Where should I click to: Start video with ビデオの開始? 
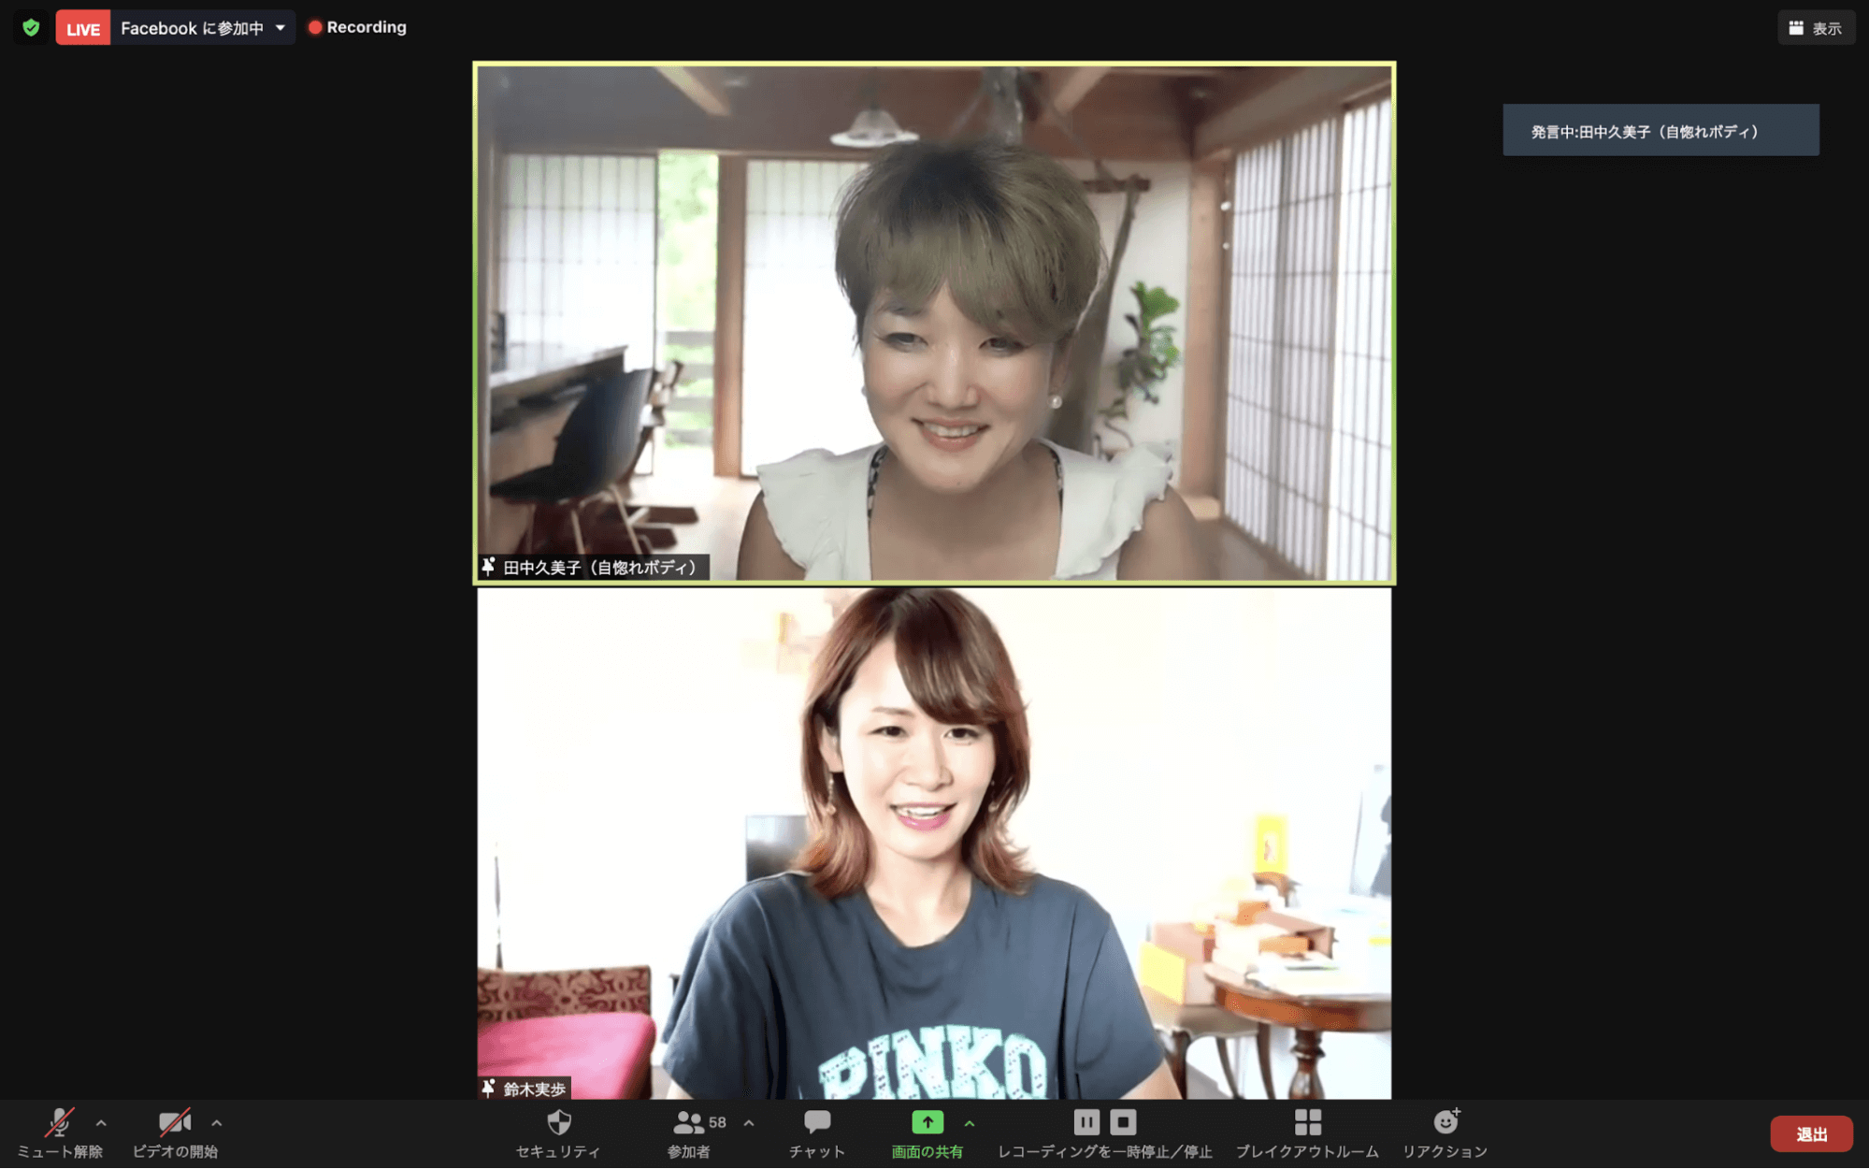[x=175, y=1133]
